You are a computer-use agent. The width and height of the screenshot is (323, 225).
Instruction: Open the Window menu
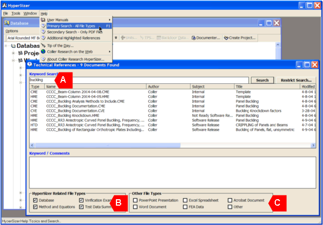click(x=30, y=13)
